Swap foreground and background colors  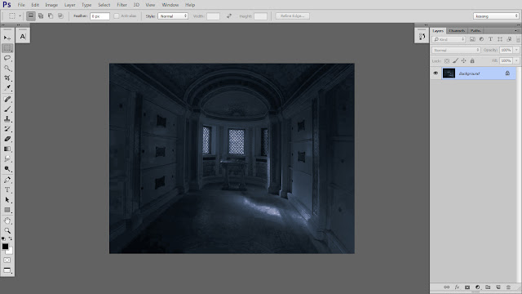[11, 238]
